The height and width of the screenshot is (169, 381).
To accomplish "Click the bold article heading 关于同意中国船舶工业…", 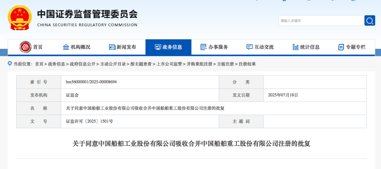I will pos(192,144).
